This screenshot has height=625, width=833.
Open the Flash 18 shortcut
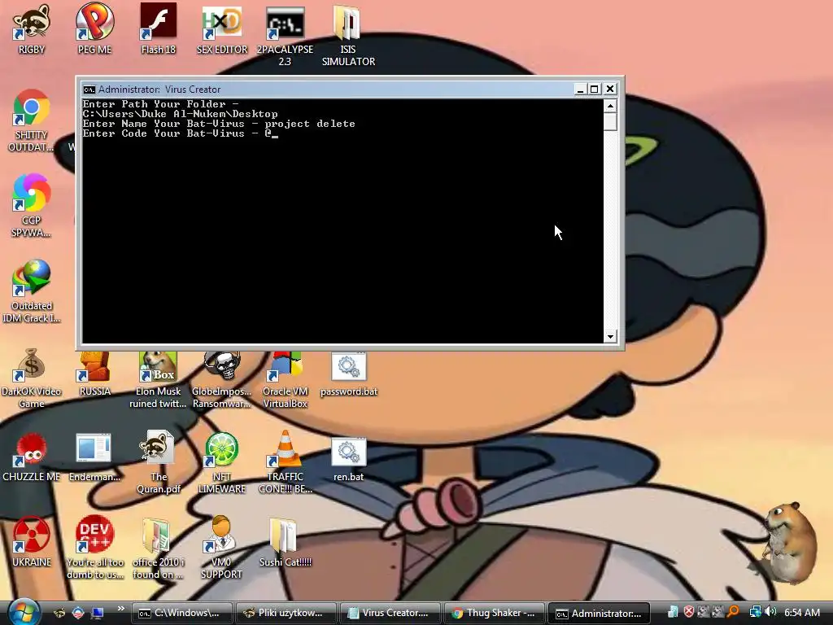click(158, 29)
